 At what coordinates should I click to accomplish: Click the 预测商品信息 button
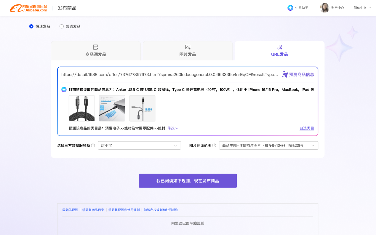[x=298, y=74]
